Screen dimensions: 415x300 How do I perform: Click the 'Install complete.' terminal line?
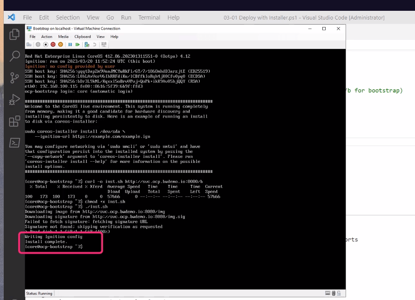coord(46,241)
